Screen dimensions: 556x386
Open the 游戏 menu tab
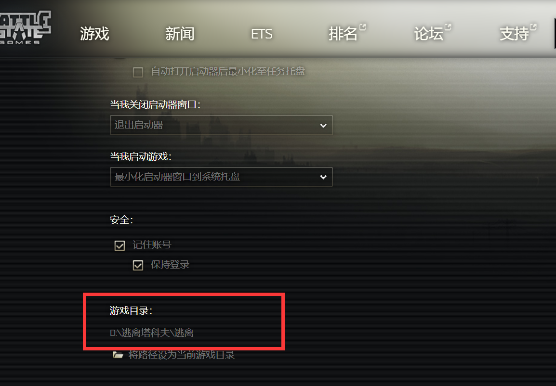click(94, 34)
